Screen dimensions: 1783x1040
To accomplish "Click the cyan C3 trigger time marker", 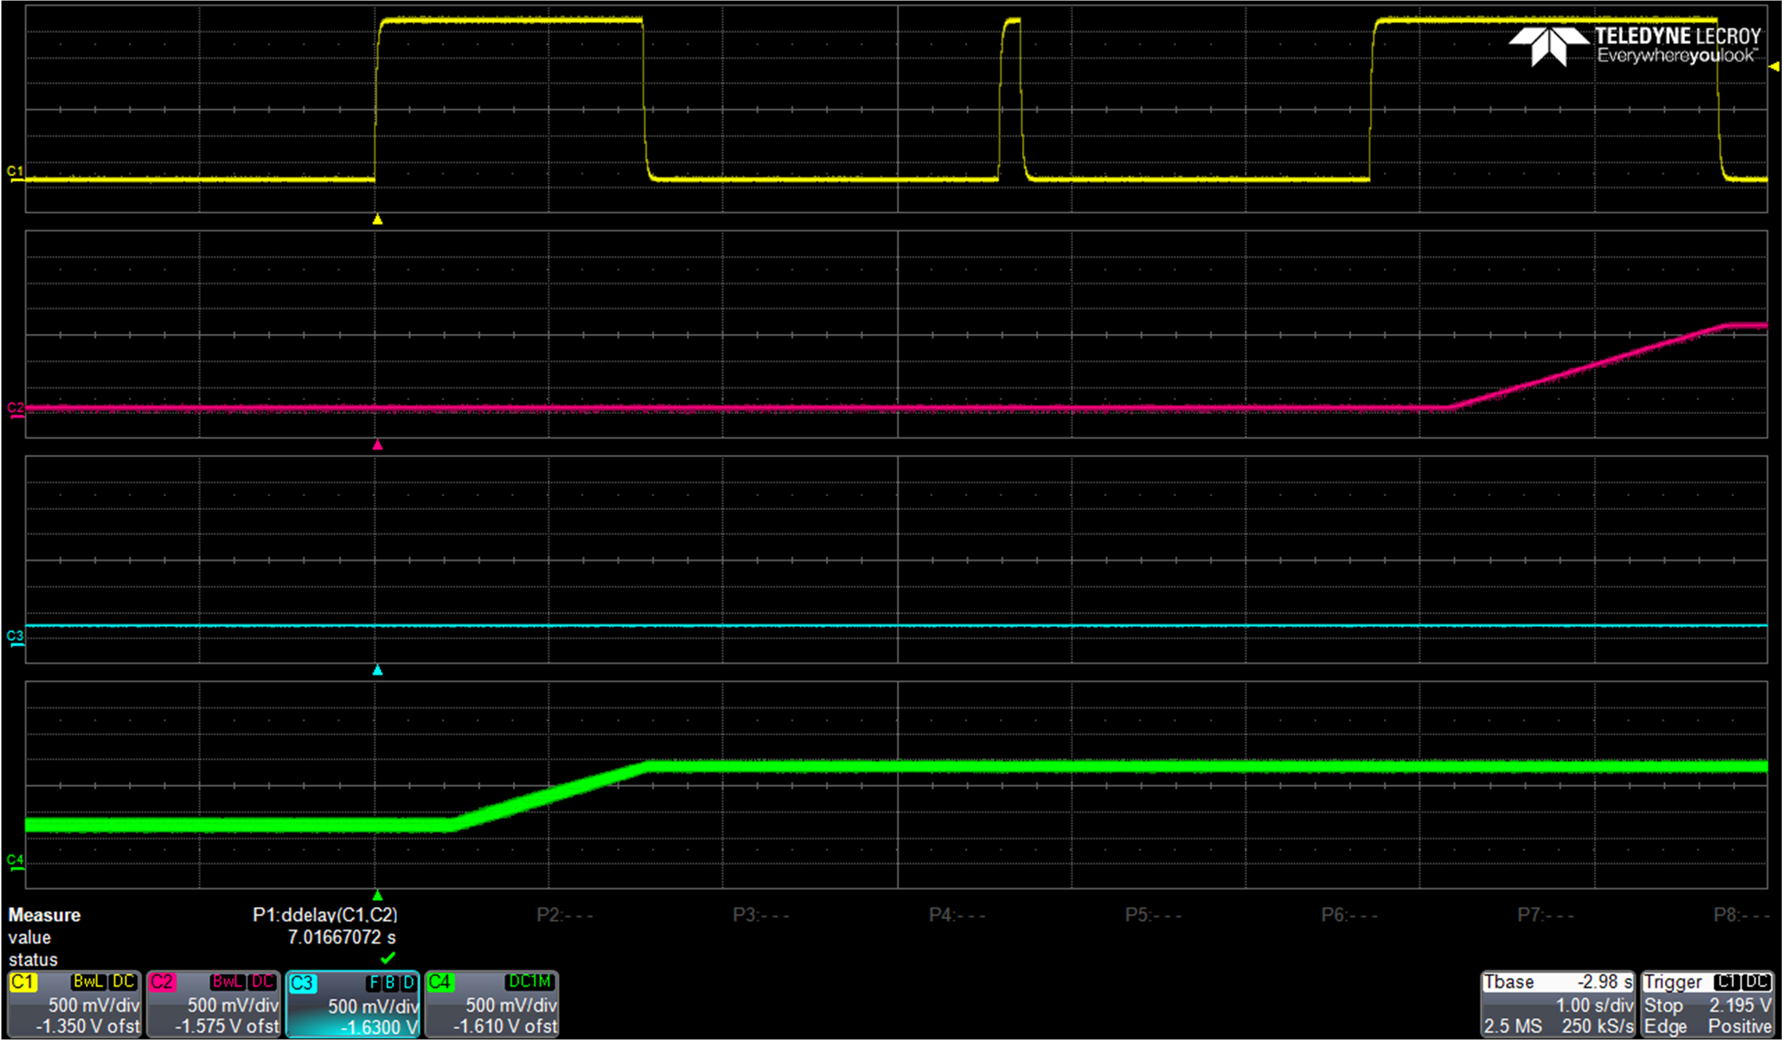I will [377, 670].
